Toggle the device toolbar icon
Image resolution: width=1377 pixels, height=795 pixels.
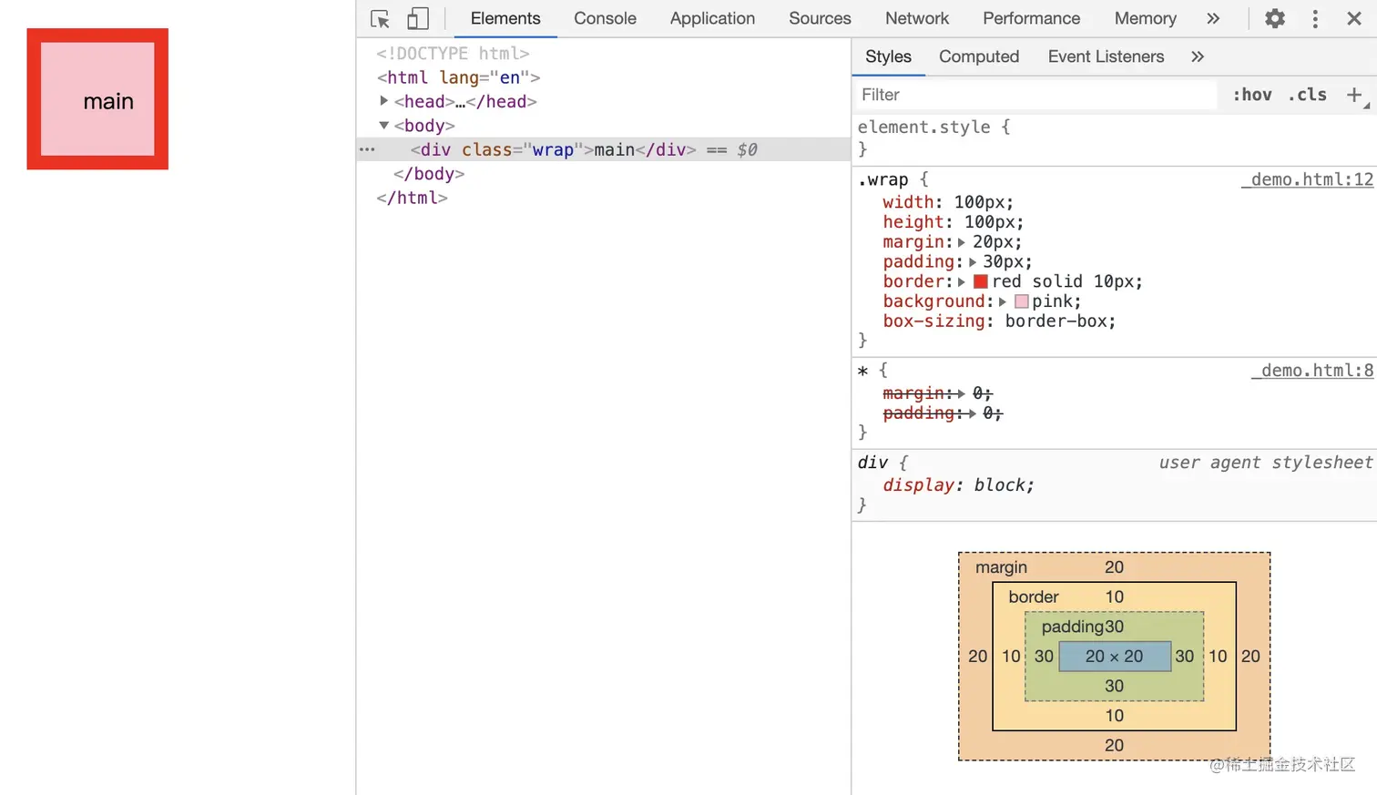pyautogui.click(x=418, y=18)
